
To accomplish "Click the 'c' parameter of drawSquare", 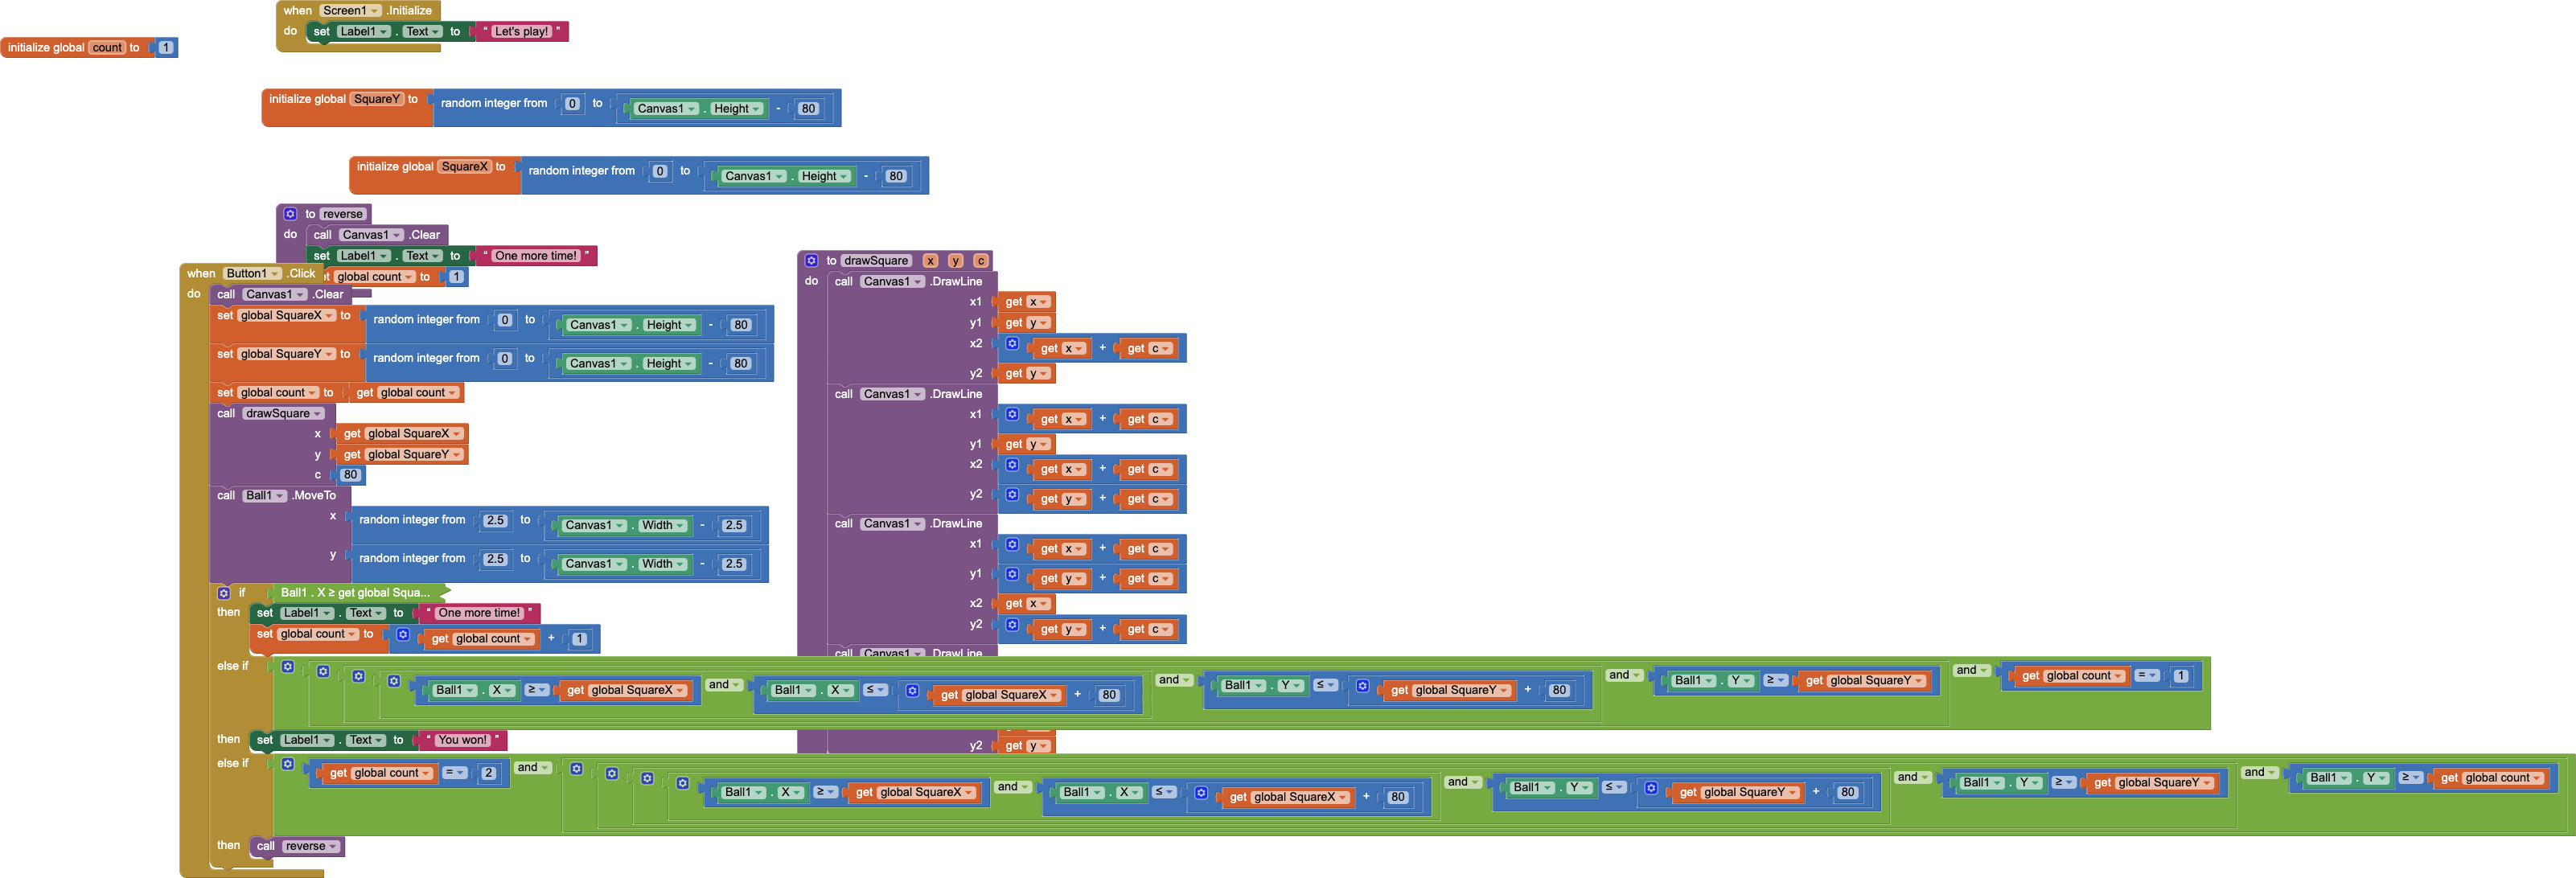I will pyautogui.click(x=980, y=261).
